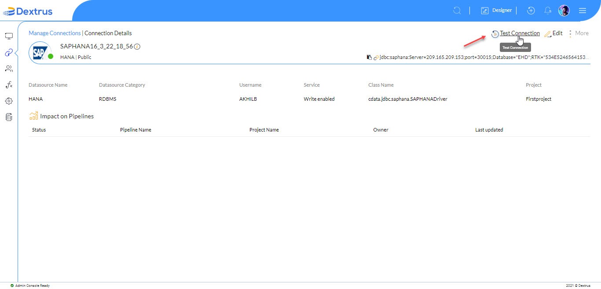Click the Edit pencil icon
The height and width of the screenshot is (289, 601).
(x=548, y=34)
